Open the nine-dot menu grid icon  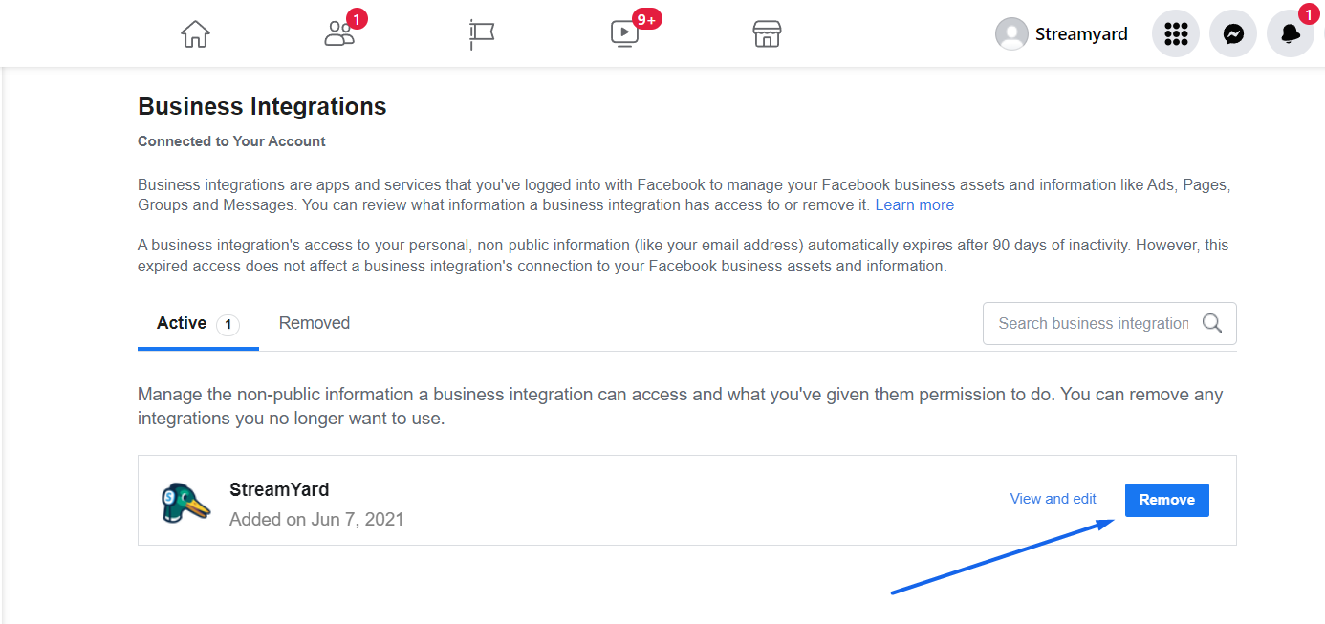tap(1175, 34)
